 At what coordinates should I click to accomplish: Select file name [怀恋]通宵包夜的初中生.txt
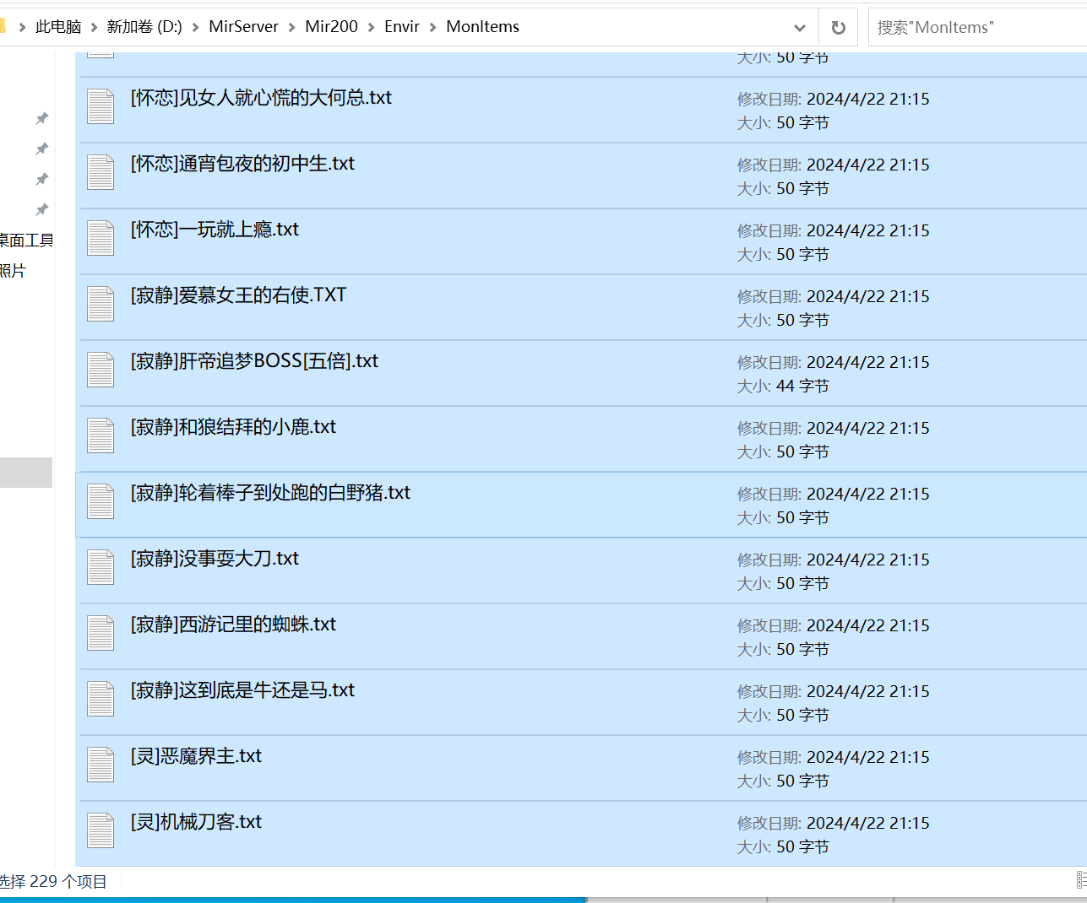click(x=242, y=164)
